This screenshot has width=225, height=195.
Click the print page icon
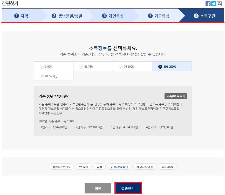[x=219, y=4]
